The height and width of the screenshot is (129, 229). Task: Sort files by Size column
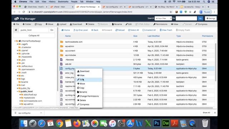point(135,36)
